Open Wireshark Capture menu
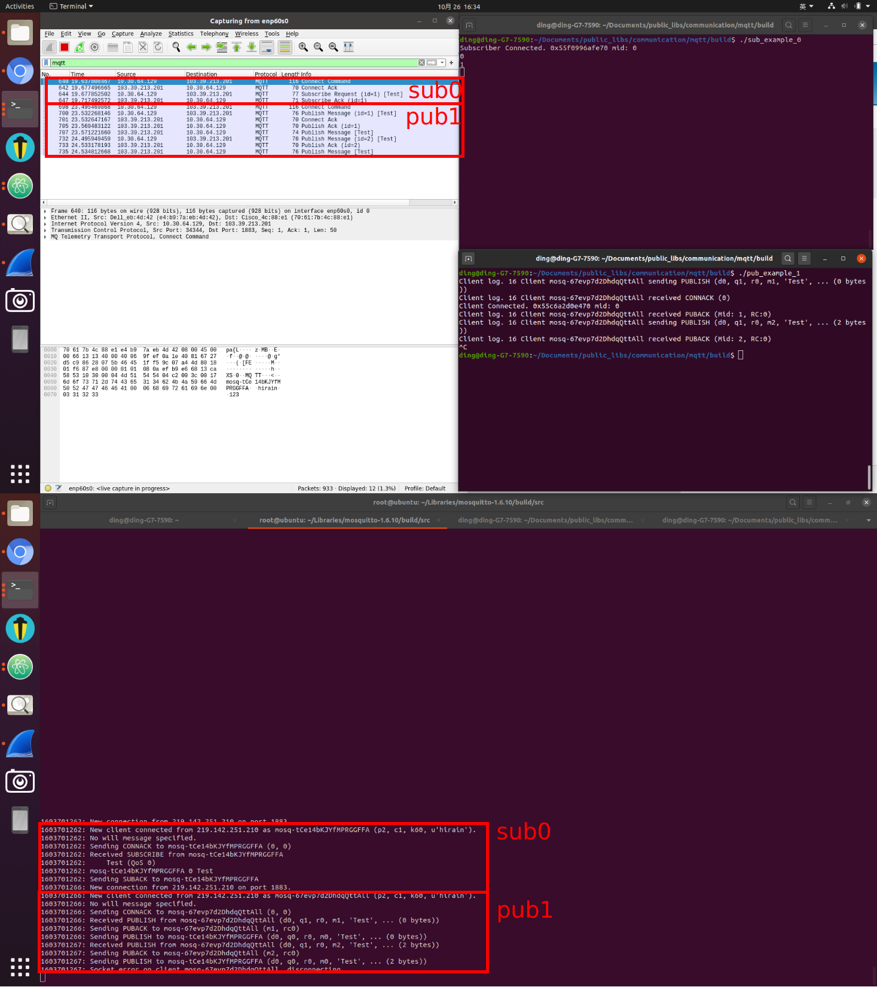877x987 pixels. click(x=123, y=34)
